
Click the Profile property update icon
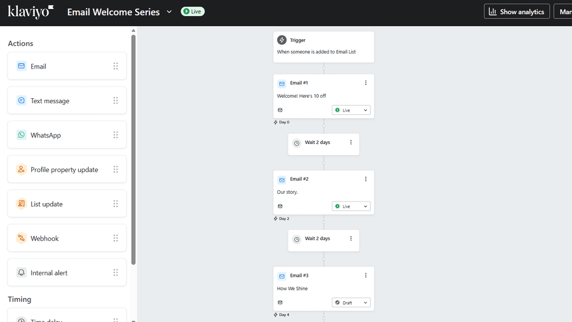[21, 170]
